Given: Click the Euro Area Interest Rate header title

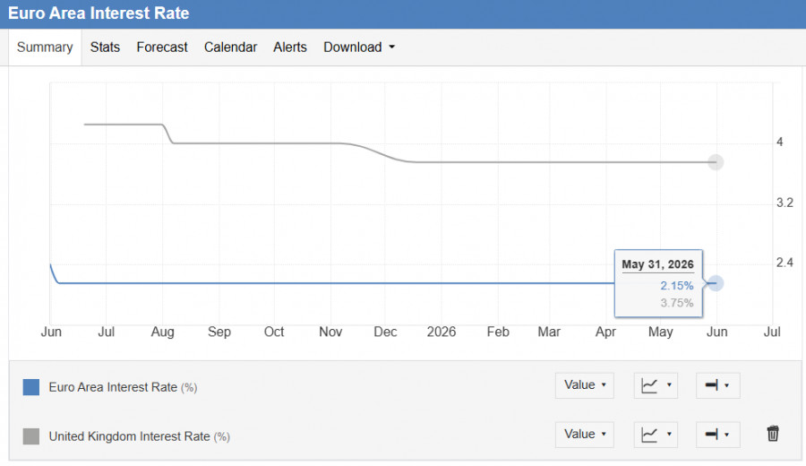Looking at the screenshot, I should (99, 13).
